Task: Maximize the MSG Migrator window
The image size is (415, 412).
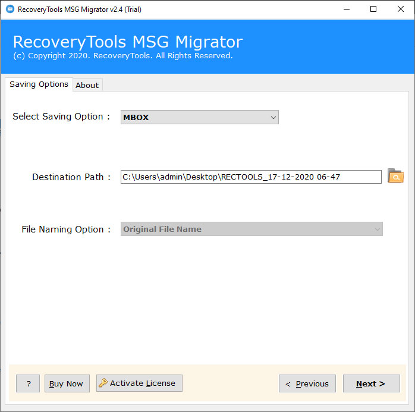Action: tap(373, 10)
